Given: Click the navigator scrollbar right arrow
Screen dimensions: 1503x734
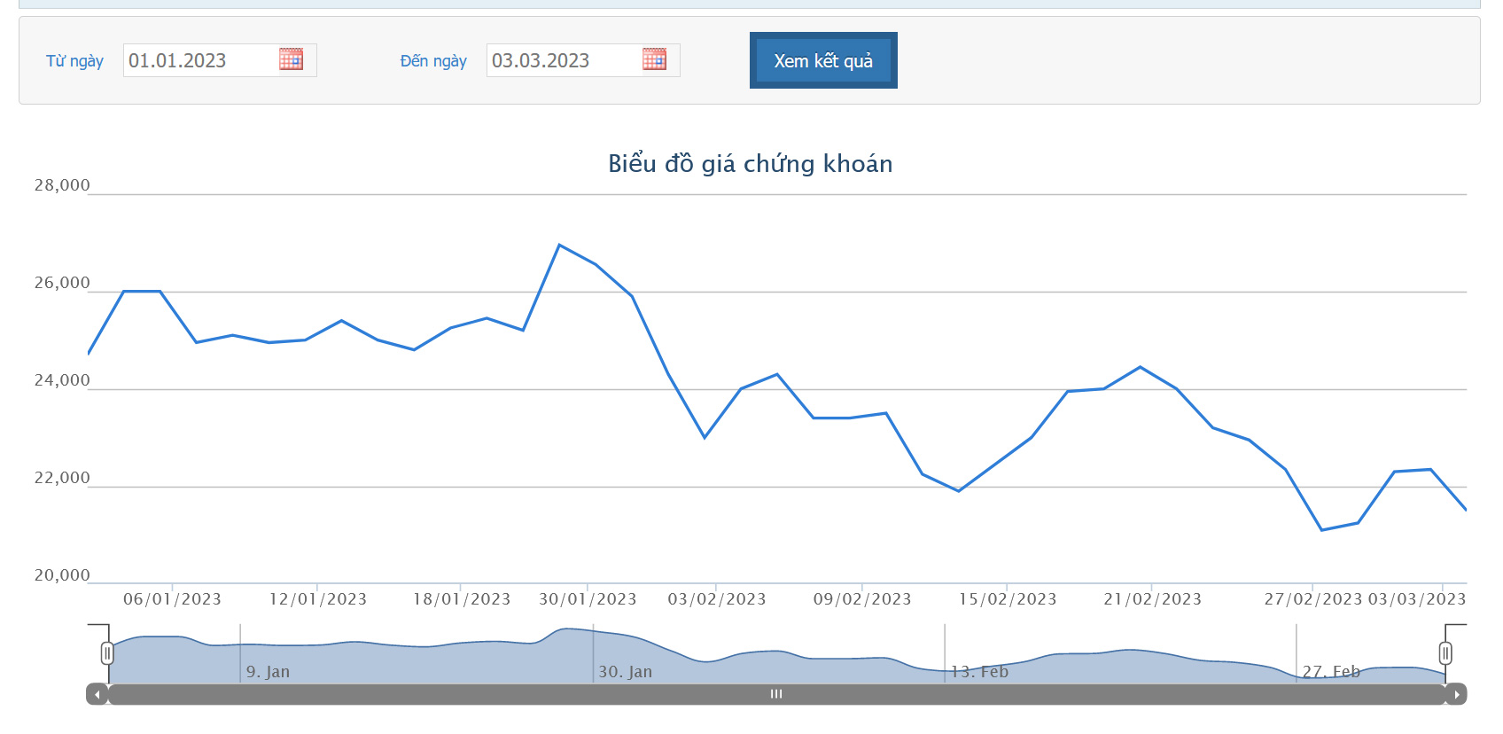Looking at the screenshot, I should pos(1456,694).
